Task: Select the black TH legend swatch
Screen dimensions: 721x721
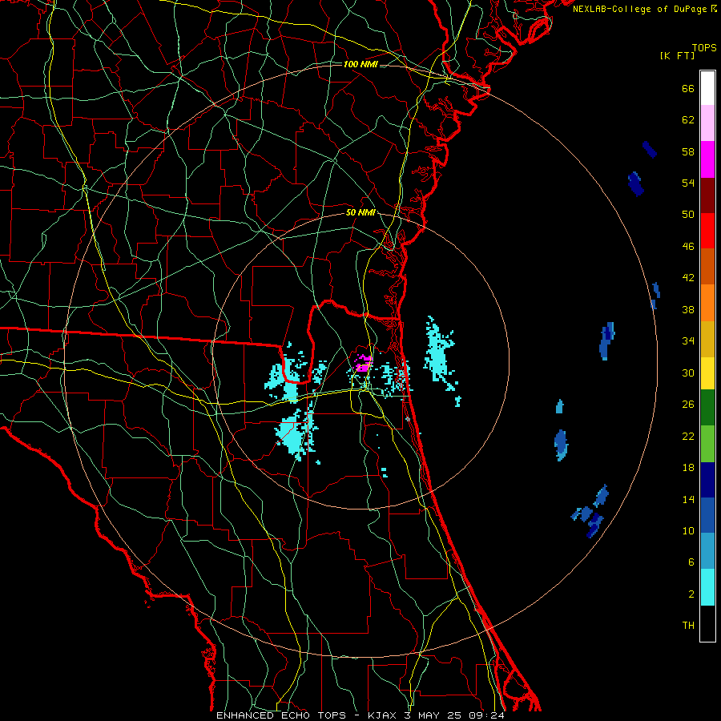Action: point(707,623)
